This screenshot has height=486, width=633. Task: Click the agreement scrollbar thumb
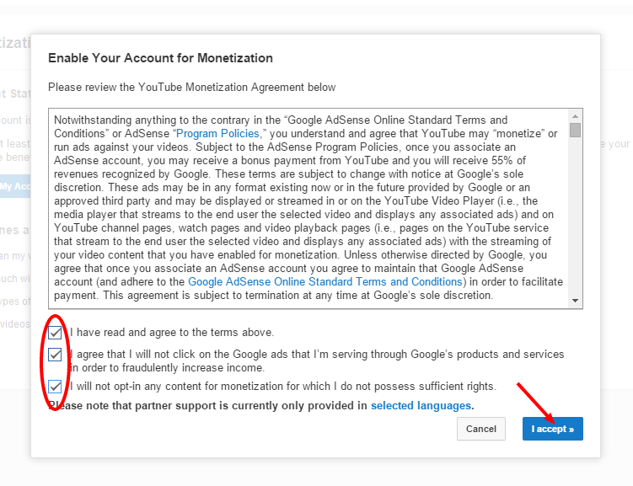(x=576, y=131)
